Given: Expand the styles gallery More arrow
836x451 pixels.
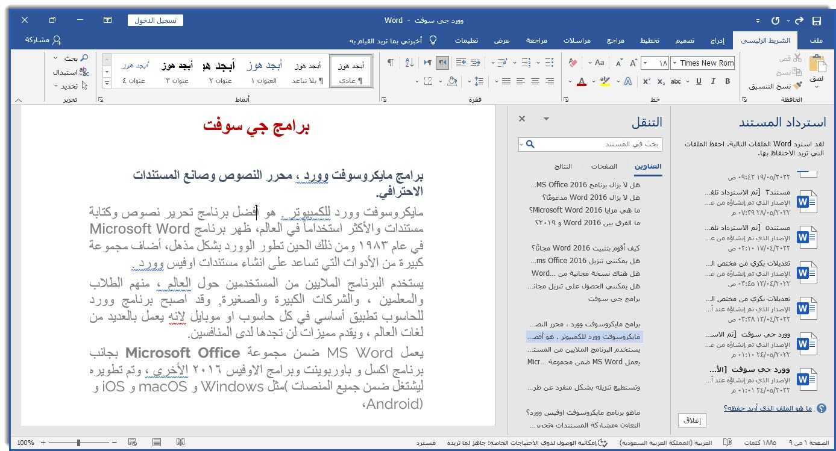Looking at the screenshot, I should (x=107, y=82).
